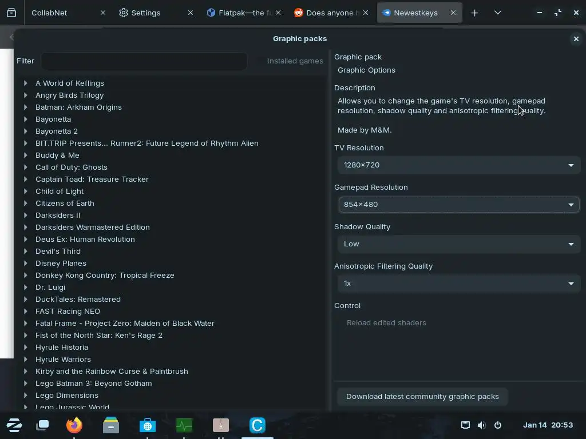Open a new browser tab with plus icon
This screenshot has height=439, width=586.
[474, 13]
